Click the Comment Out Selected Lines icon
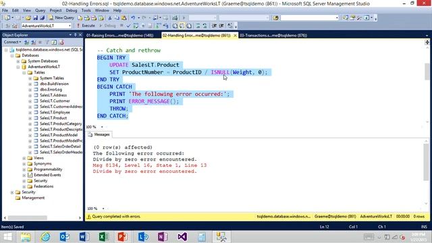Screen dimensions: 432x243 pos(198,26)
